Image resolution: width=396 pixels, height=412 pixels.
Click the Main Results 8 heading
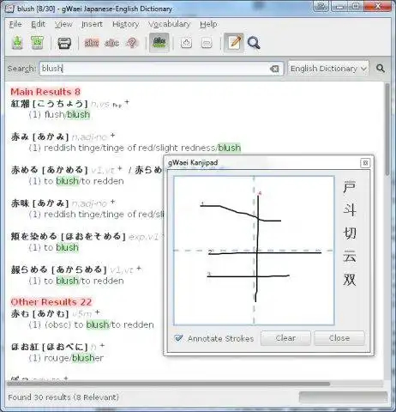(45, 92)
